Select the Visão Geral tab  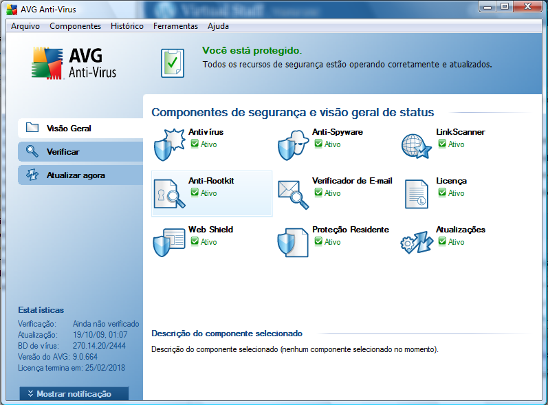80,129
